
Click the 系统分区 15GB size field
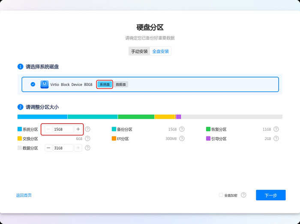(63, 129)
